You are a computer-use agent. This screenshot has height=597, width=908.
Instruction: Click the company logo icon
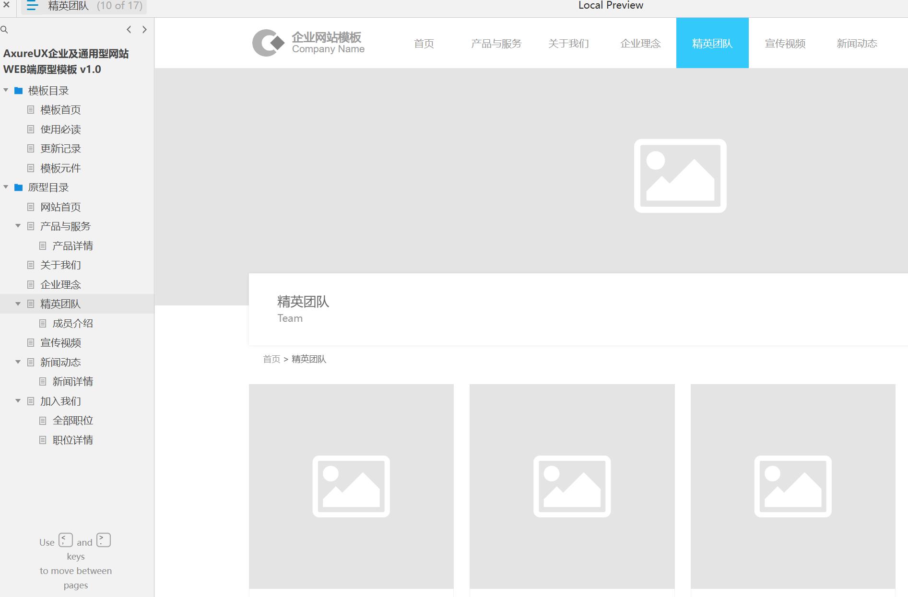268,43
